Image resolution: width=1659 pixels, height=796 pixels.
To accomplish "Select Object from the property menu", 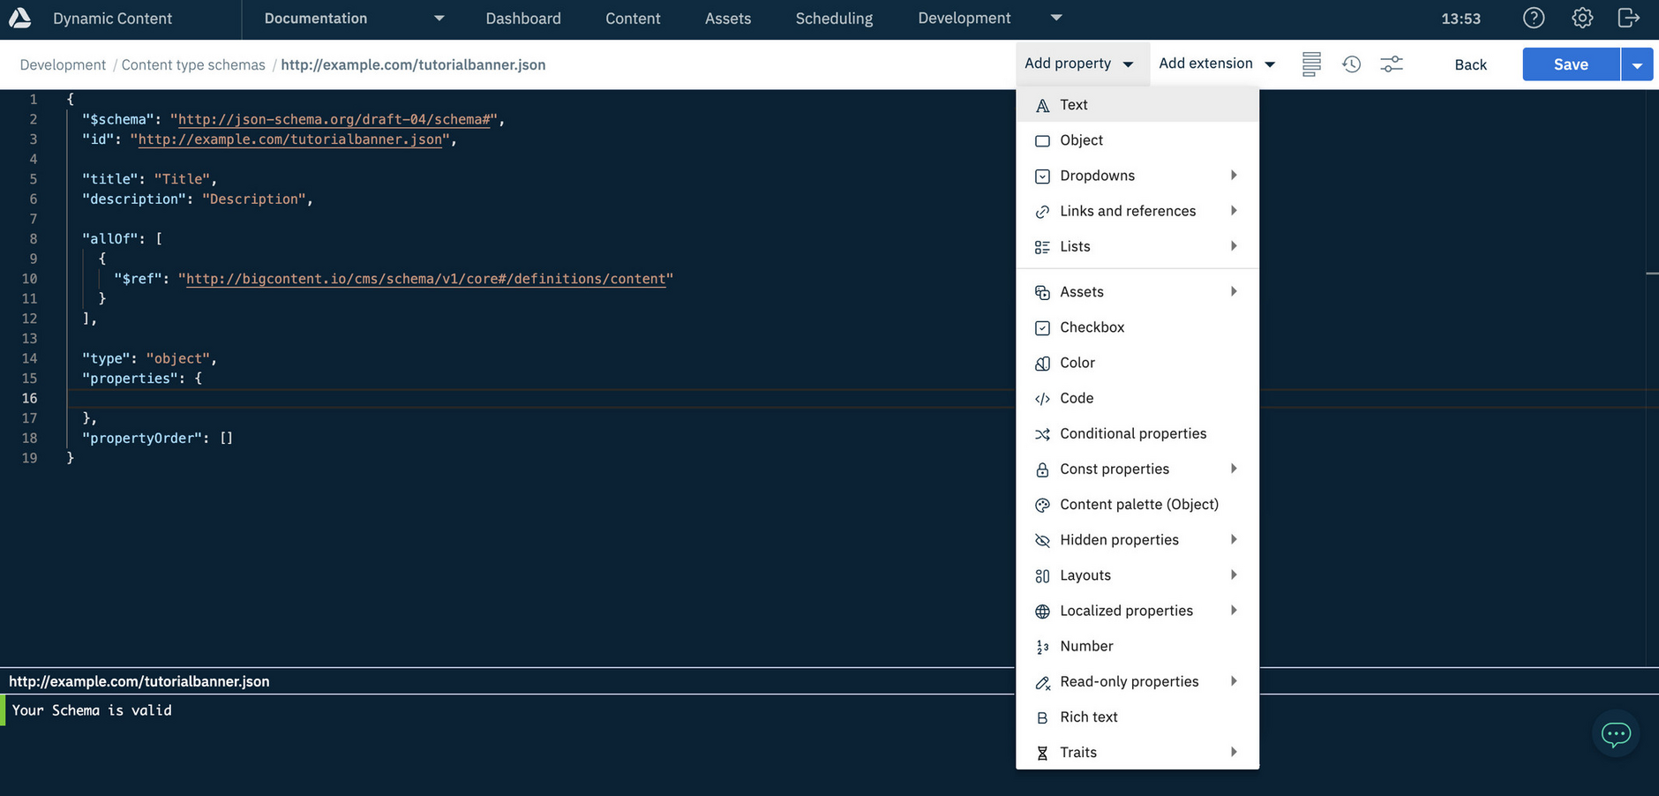I will (1137, 140).
